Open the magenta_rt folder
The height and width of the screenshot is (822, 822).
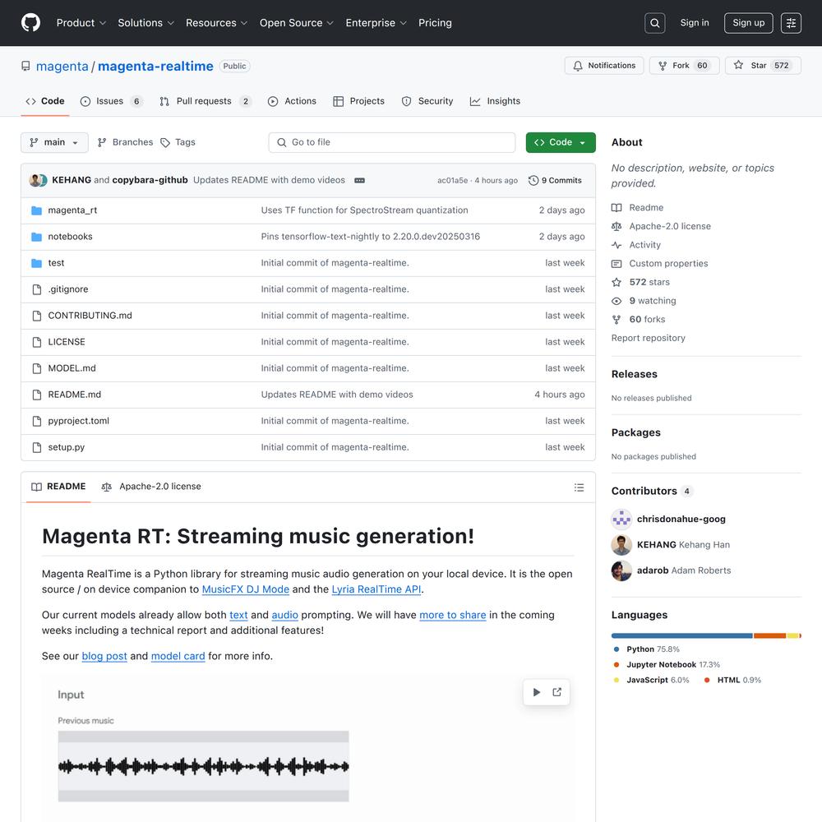(72, 210)
